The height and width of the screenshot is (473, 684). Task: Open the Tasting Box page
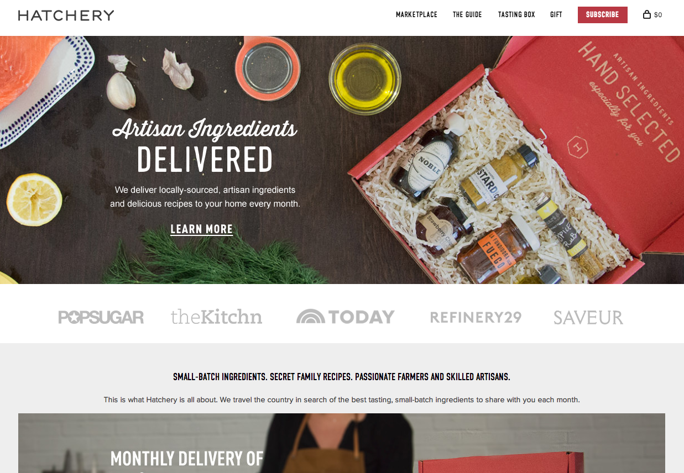516,15
